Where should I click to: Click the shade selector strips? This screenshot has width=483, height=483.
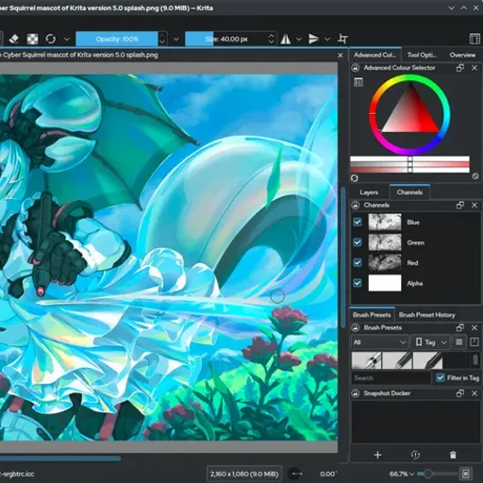pos(409,164)
